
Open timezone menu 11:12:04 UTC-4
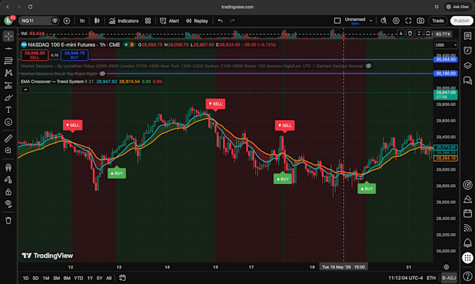(405, 278)
